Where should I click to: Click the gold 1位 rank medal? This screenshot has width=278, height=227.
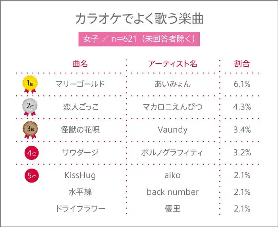pos(30,84)
